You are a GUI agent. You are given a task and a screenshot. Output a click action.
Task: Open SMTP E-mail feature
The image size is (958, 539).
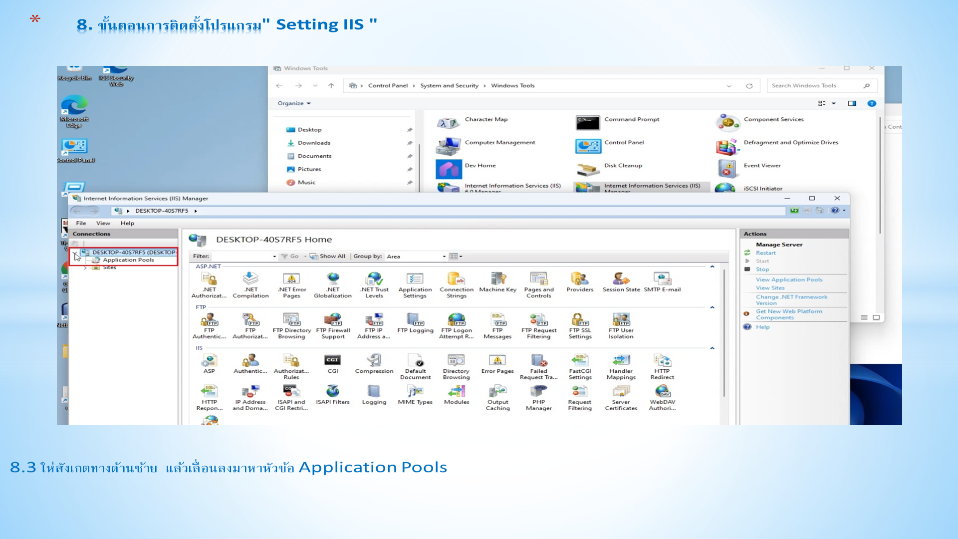662,282
